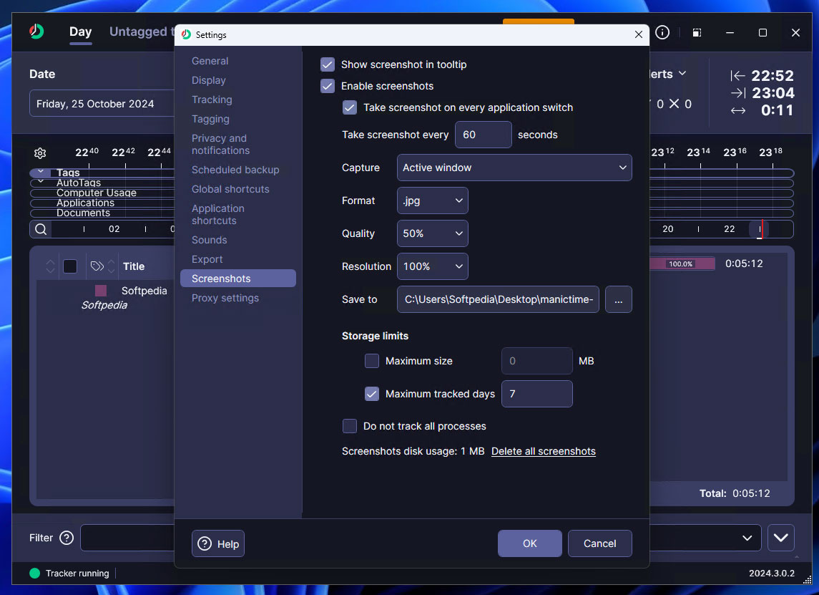
Task: Click the timeline settings gear icon
Action: (x=40, y=153)
